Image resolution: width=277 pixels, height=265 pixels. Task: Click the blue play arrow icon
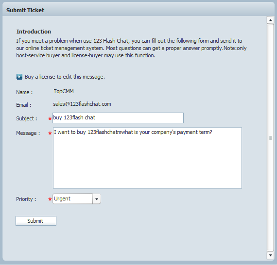tap(19, 77)
